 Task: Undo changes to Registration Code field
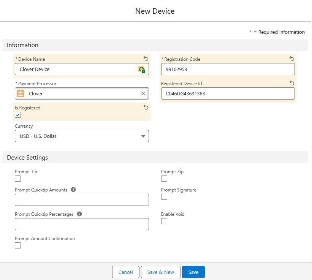click(x=292, y=59)
